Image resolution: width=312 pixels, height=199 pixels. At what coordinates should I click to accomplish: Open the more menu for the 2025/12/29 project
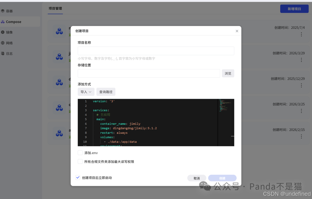tap(301, 85)
